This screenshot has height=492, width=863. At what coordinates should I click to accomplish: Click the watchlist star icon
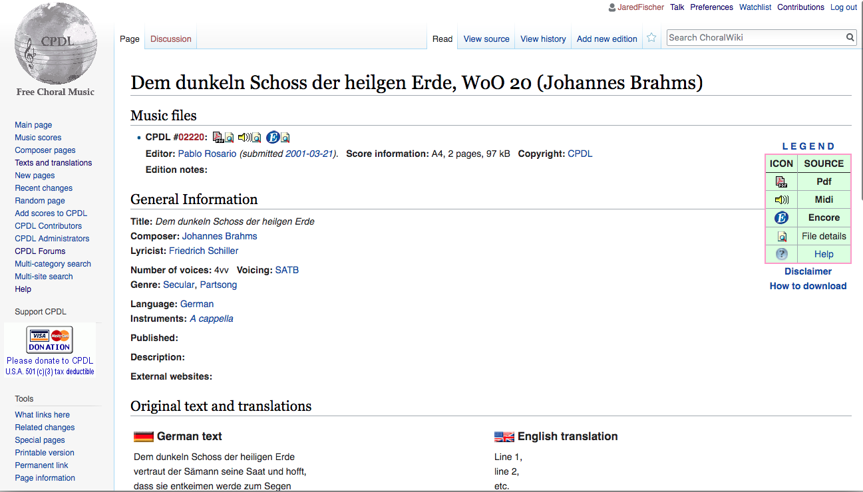click(x=651, y=38)
